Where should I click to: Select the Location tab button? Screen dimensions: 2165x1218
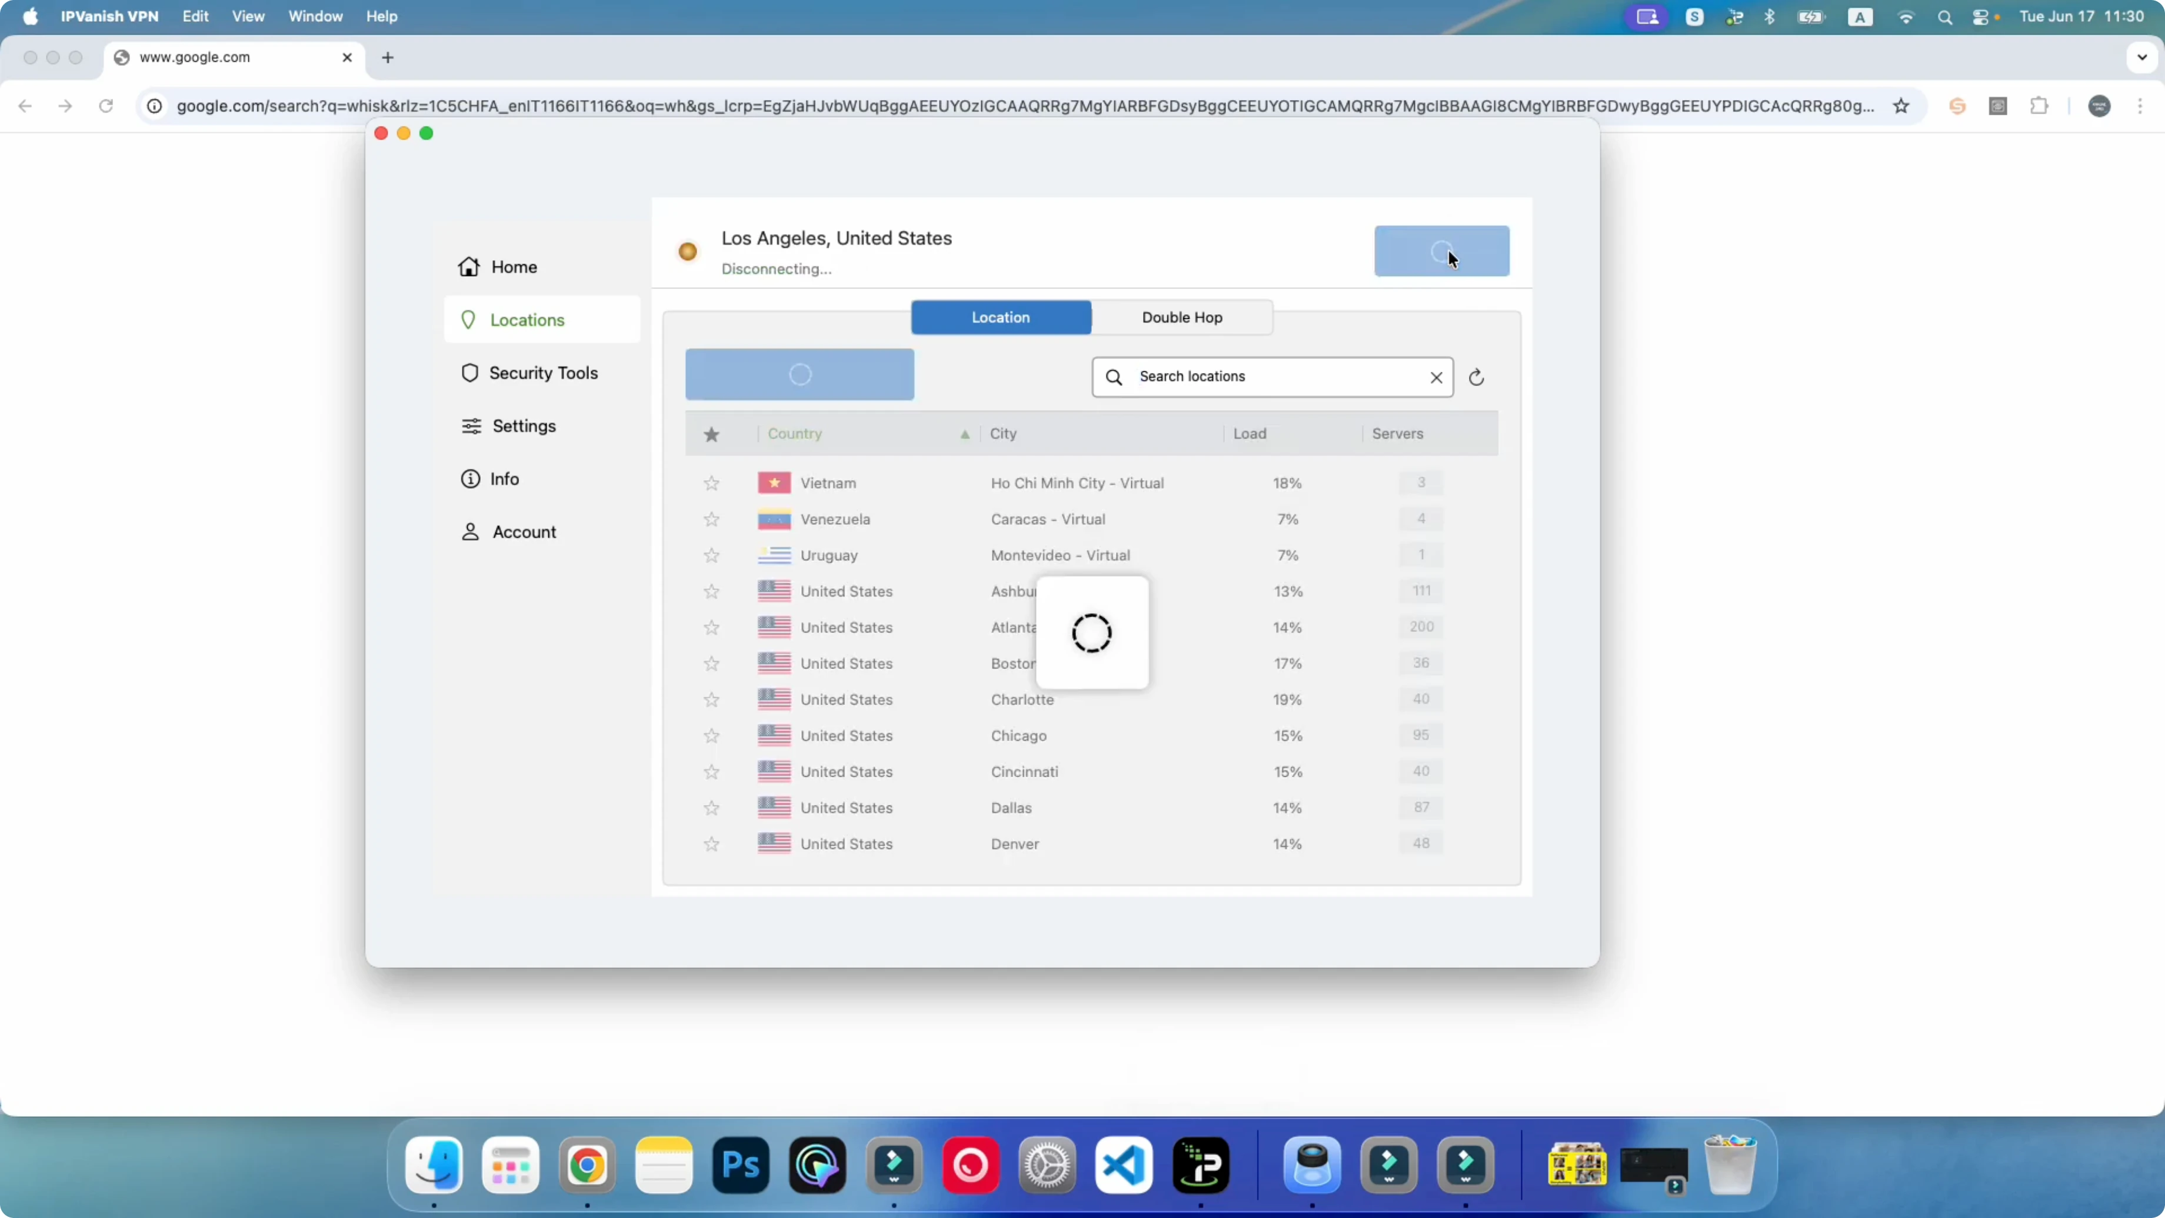click(1000, 317)
